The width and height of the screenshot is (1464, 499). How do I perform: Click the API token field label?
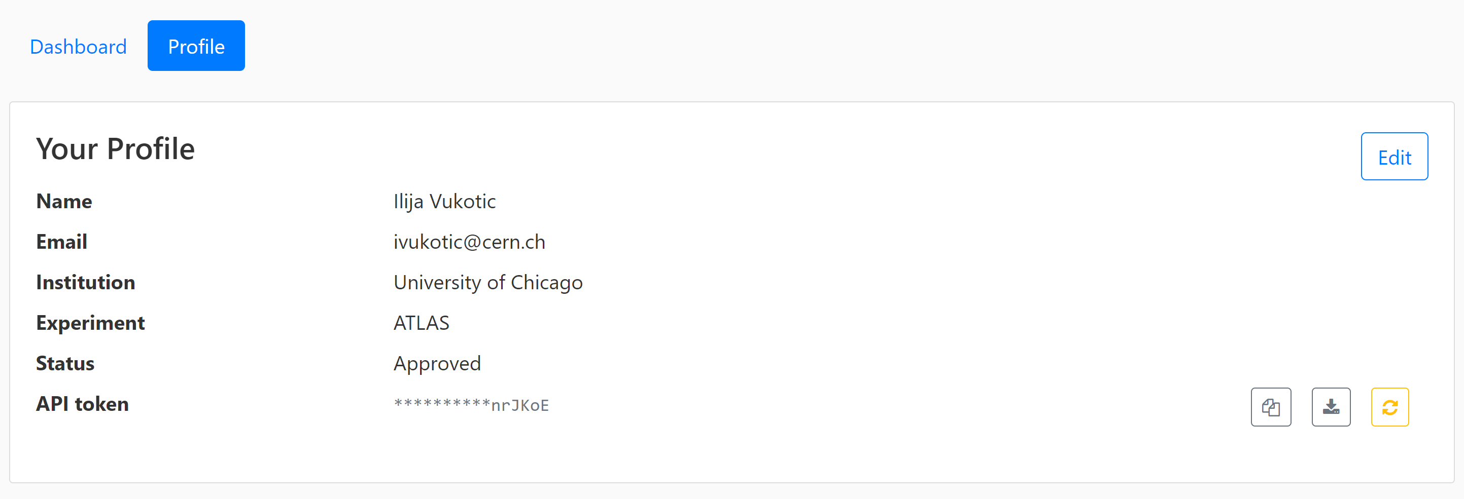click(82, 404)
